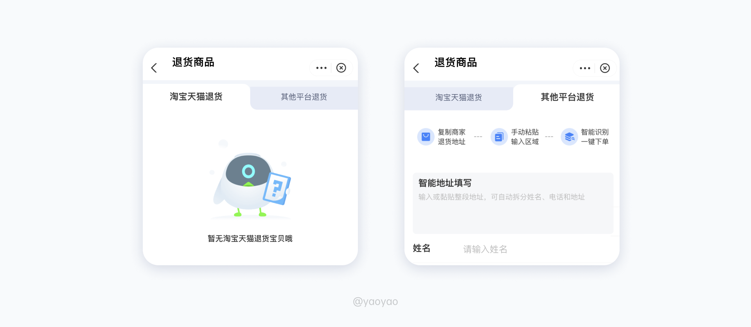Click the copy merchant address shopping bag icon
Image resolution: width=751 pixels, height=327 pixels.
click(x=426, y=137)
